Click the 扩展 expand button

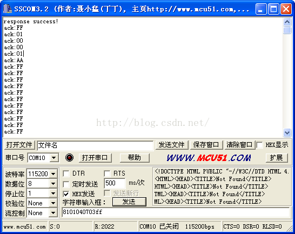(277, 158)
